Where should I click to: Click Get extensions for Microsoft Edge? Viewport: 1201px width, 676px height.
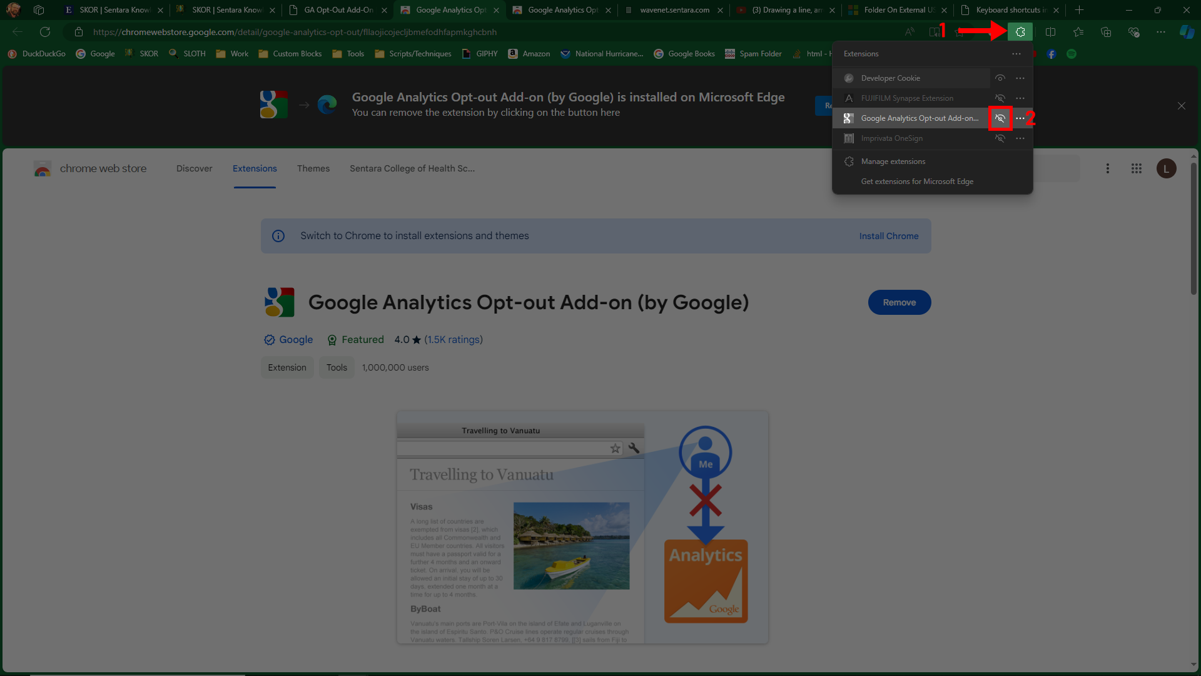coord(917,182)
